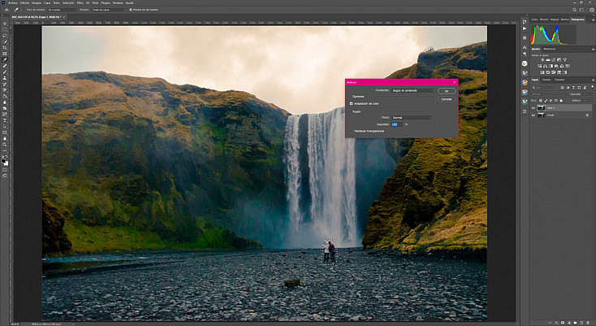This screenshot has width=596, height=326.
Task: Open the Vista menu
Action: pyautogui.click(x=97, y=2)
